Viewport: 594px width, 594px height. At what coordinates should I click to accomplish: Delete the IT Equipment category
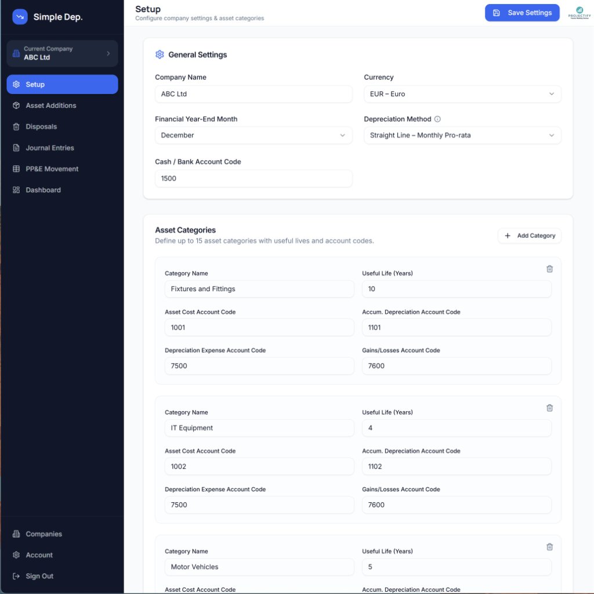[x=549, y=408]
